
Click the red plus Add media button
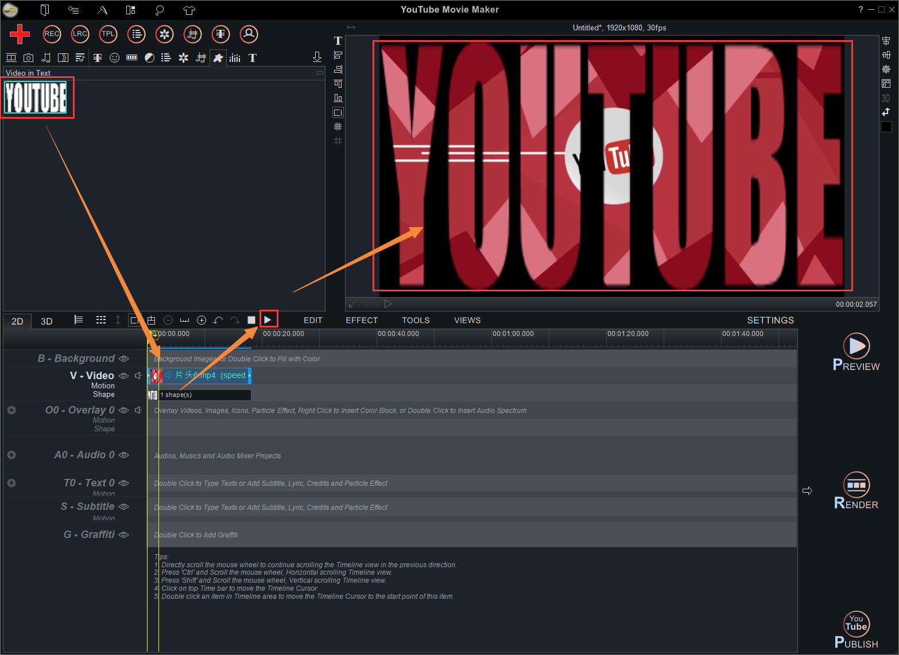point(20,34)
